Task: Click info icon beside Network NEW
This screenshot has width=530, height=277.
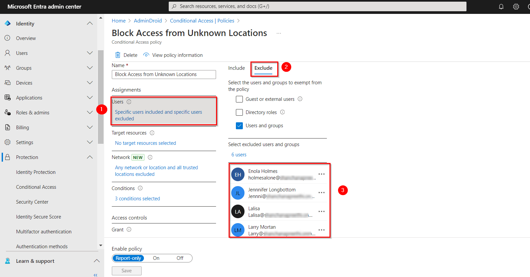Action: (x=150, y=157)
